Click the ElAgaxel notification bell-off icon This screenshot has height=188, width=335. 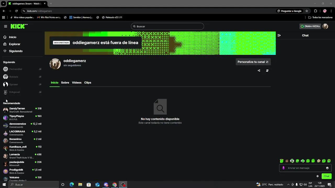(x=40, y=92)
